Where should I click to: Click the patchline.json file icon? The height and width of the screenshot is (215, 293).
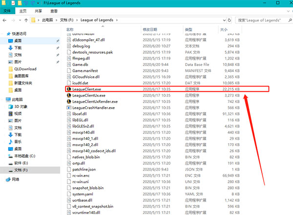pyautogui.click(x=69, y=170)
